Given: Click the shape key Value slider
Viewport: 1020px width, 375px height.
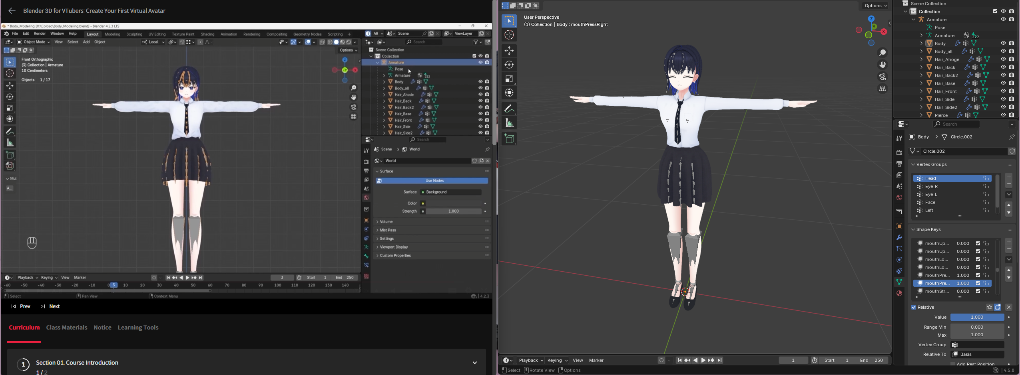Looking at the screenshot, I should (x=977, y=317).
